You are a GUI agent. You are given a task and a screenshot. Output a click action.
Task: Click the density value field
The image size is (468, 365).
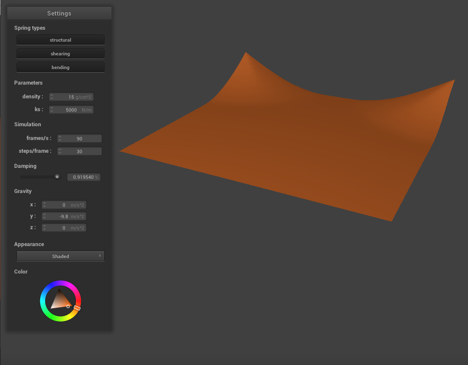pyautogui.click(x=73, y=97)
